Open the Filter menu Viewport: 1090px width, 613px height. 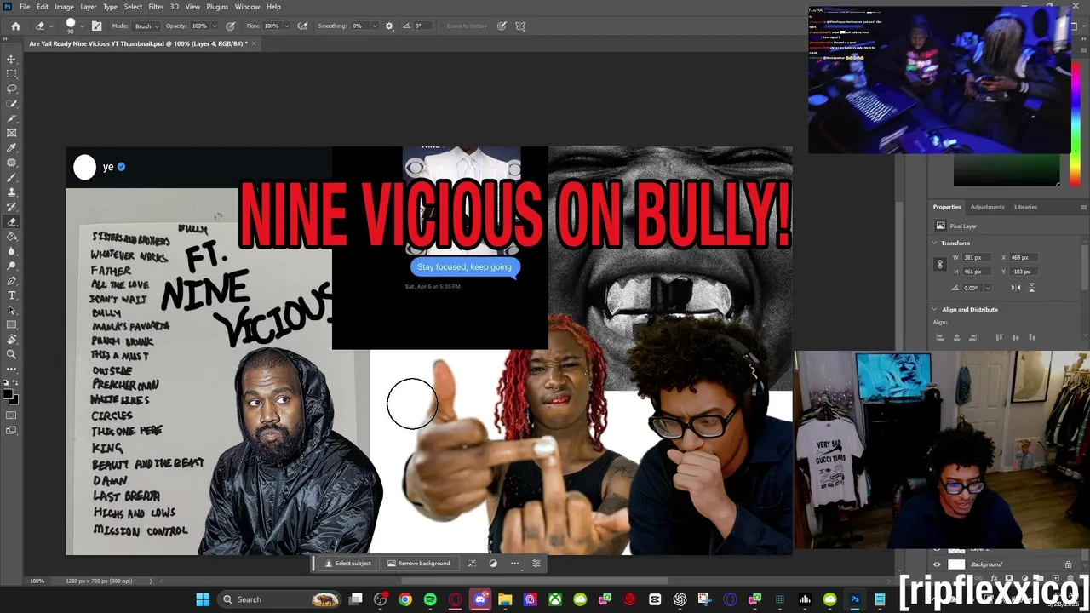point(156,7)
